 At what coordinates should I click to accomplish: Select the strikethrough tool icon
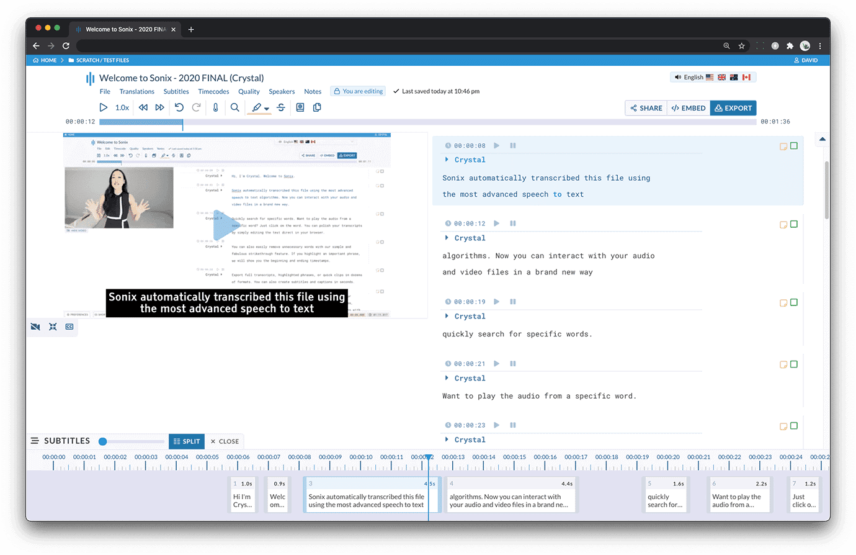coord(281,107)
